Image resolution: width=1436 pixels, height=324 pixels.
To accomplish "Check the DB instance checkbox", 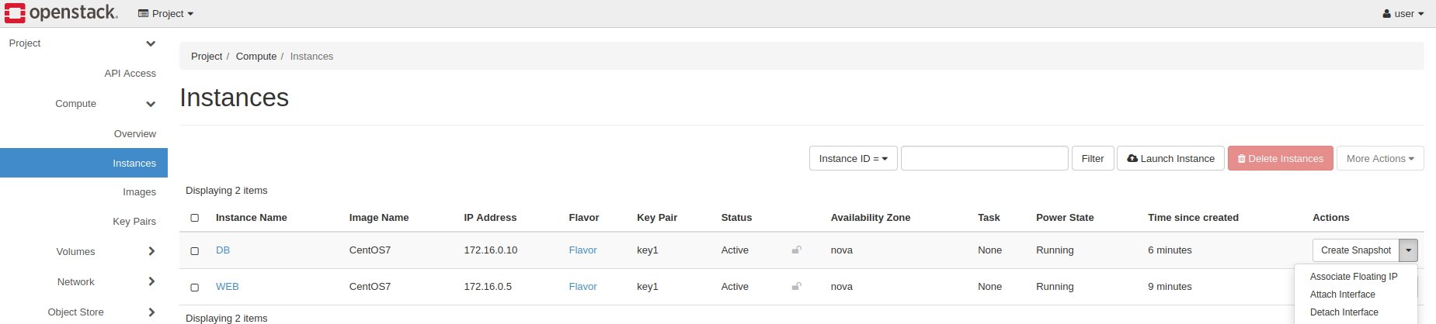I will click(195, 250).
